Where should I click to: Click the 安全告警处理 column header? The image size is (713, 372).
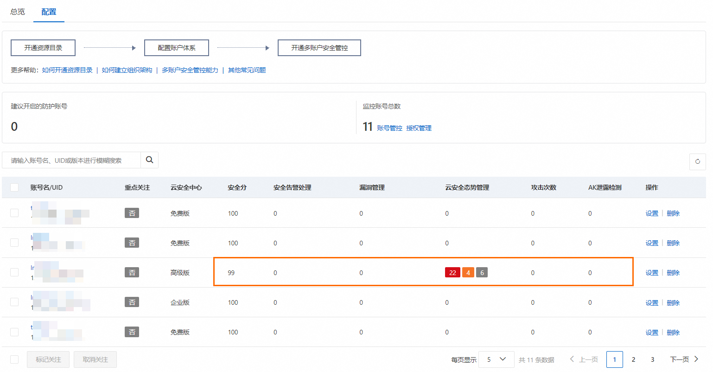pos(293,187)
